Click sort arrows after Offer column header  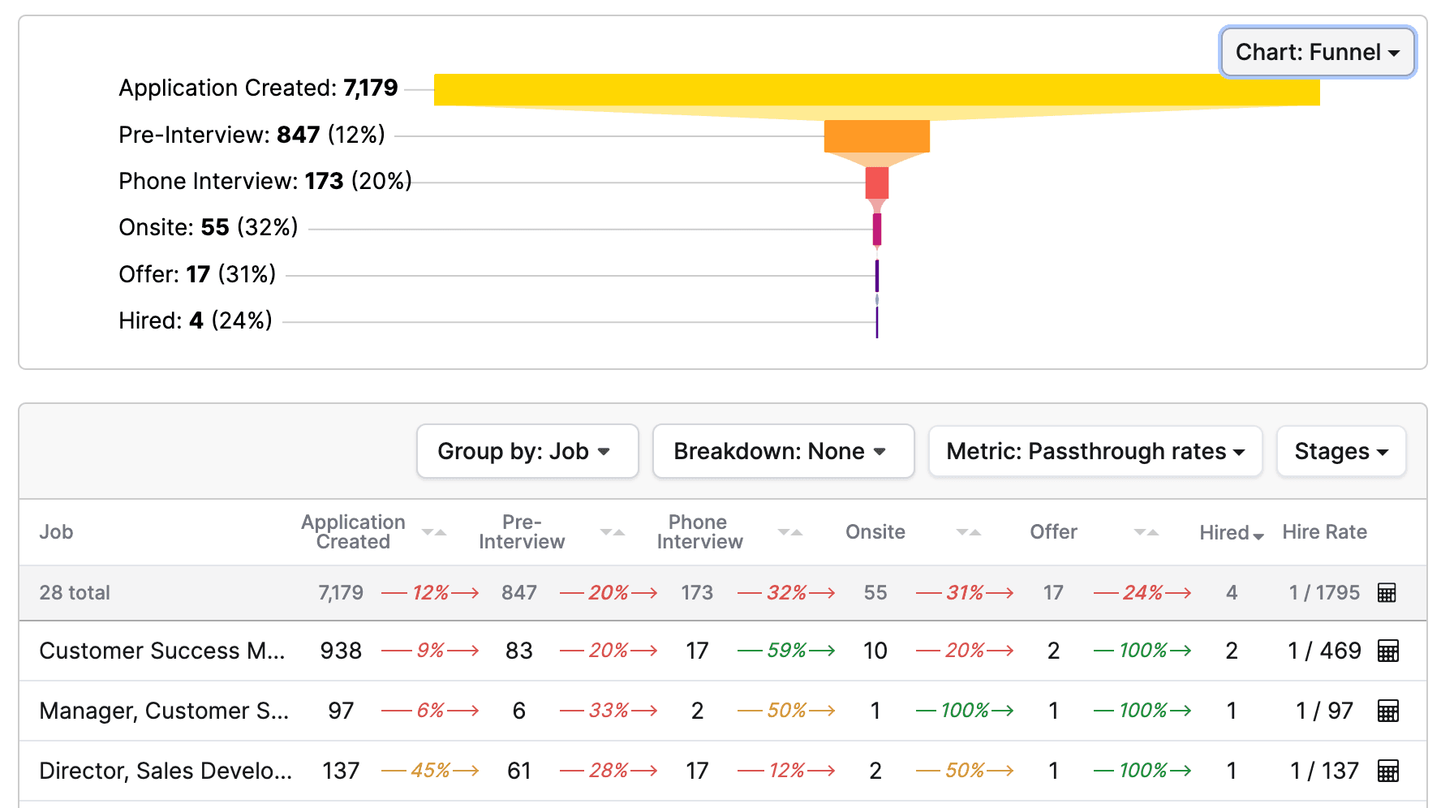[x=1146, y=533]
